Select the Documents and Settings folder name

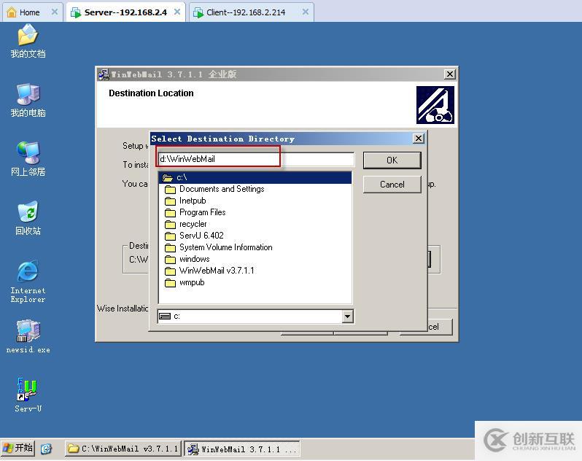[x=222, y=189]
